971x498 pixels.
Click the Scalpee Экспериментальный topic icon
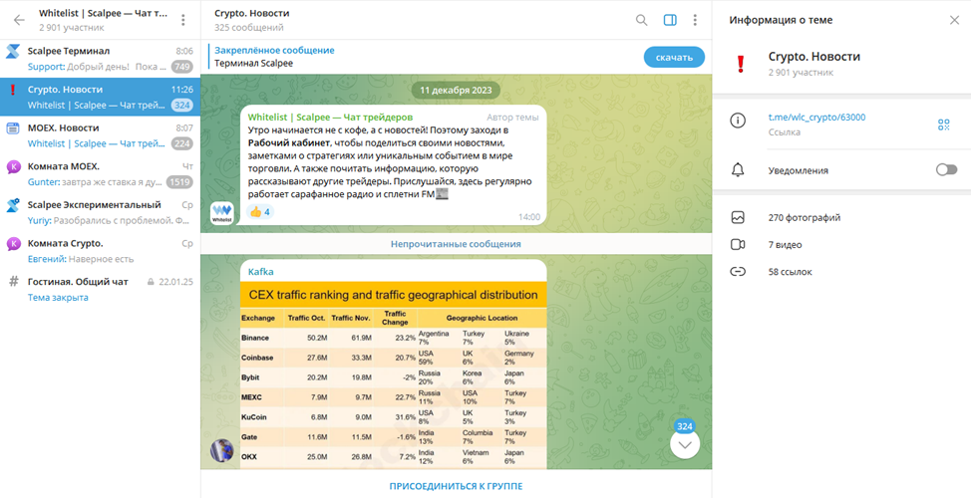coord(13,205)
